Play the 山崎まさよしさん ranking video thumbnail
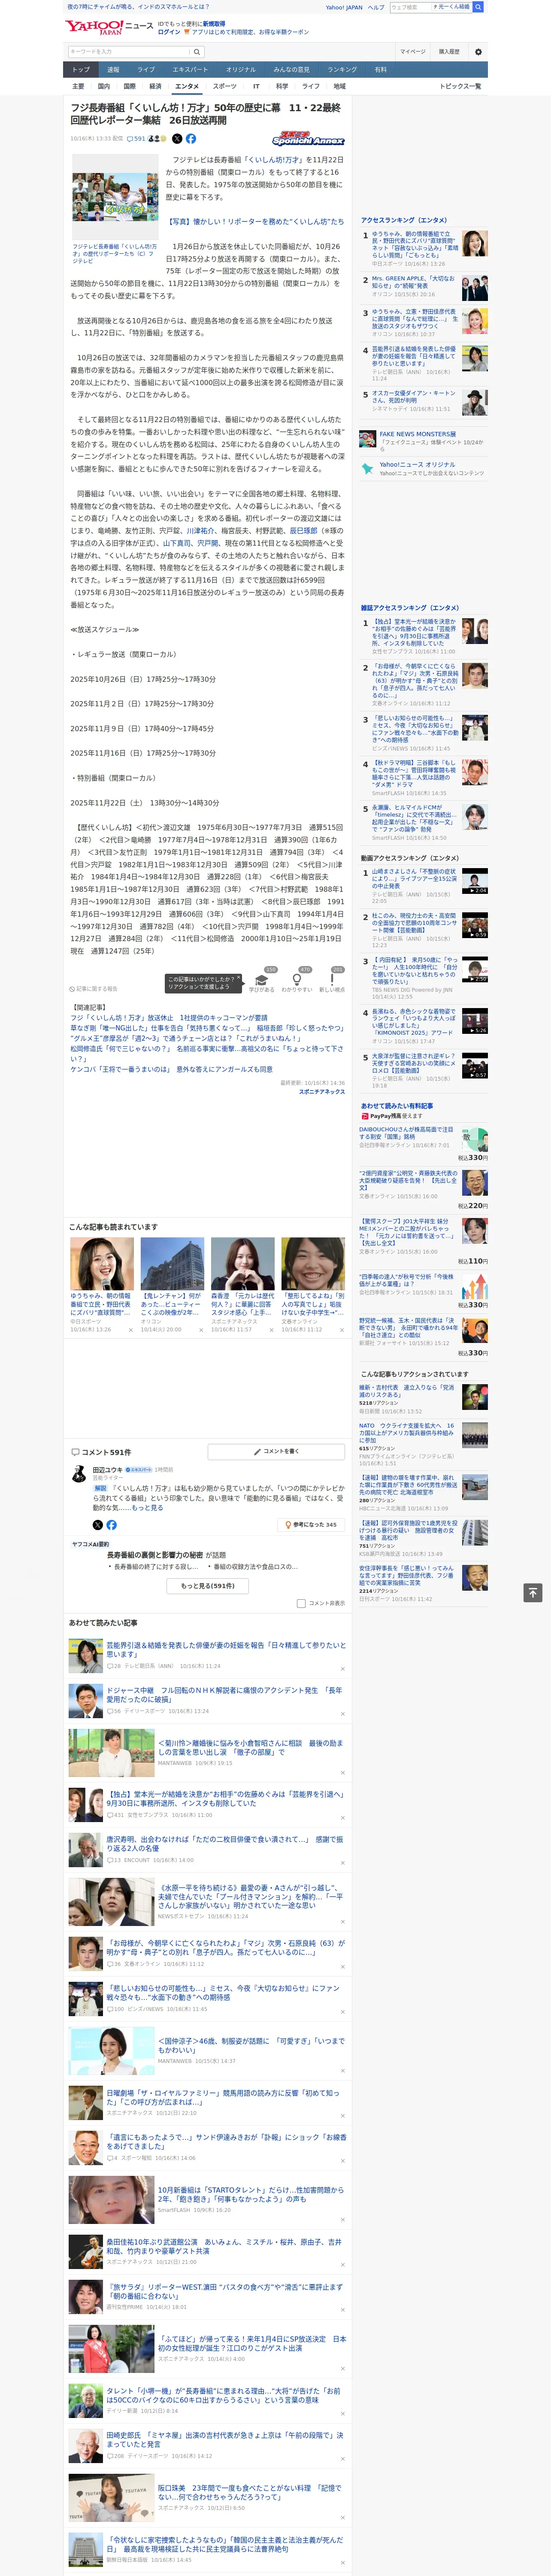This screenshot has width=551, height=2576. (474, 882)
